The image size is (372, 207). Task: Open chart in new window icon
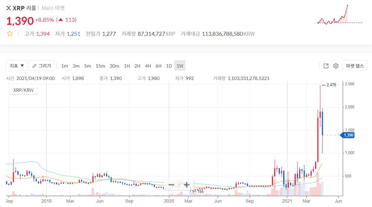pos(326,66)
